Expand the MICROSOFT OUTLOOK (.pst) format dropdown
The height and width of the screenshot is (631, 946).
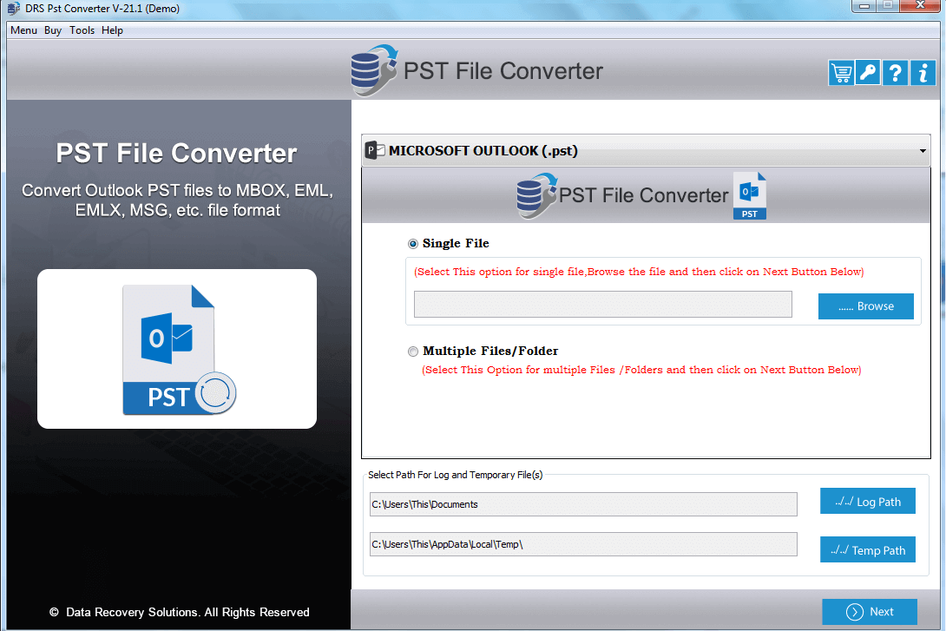(x=646, y=149)
